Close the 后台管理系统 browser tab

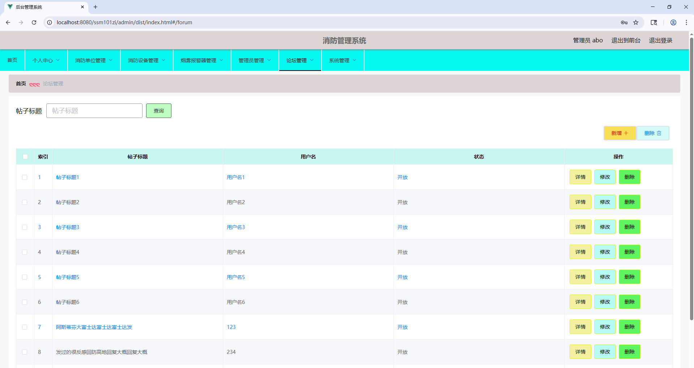tap(82, 7)
